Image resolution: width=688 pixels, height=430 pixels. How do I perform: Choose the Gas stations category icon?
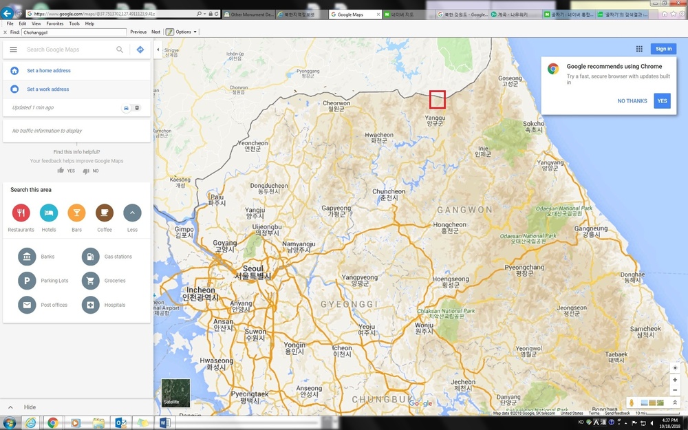tap(91, 257)
